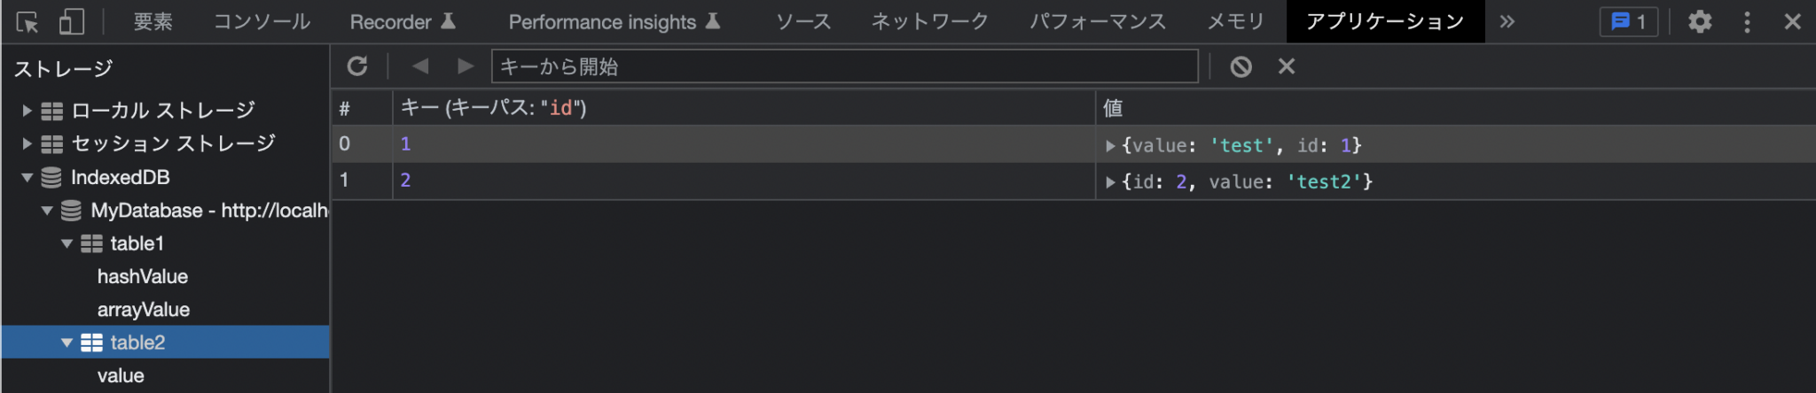Select the hashValue index
The width and height of the screenshot is (1816, 393).
tap(143, 277)
